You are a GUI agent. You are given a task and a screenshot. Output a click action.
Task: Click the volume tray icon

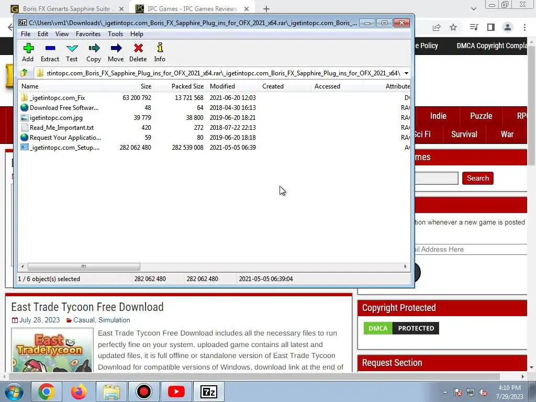(x=483, y=393)
